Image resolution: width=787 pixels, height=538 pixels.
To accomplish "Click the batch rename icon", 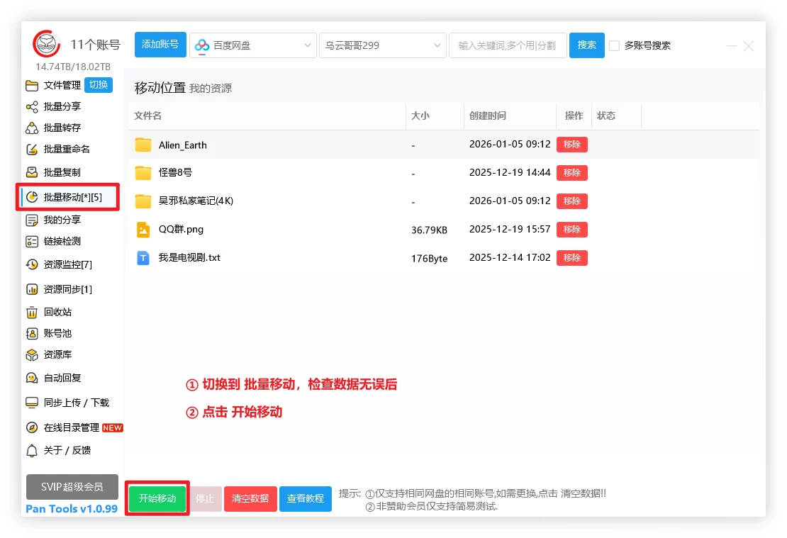I will 32,150.
